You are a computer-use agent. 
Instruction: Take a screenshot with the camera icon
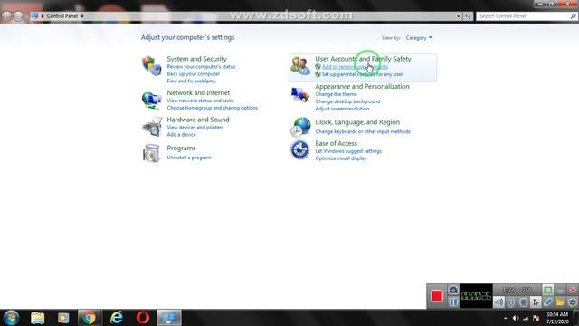(x=453, y=290)
